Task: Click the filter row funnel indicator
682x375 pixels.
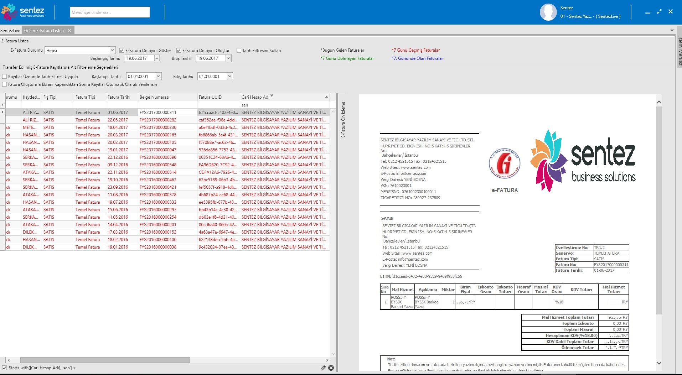Action: pyautogui.click(x=2, y=105)
